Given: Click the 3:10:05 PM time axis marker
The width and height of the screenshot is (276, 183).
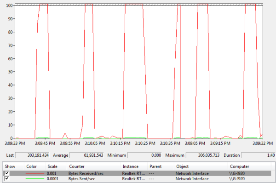Looking at the screenshot, I should coord(95,143).
